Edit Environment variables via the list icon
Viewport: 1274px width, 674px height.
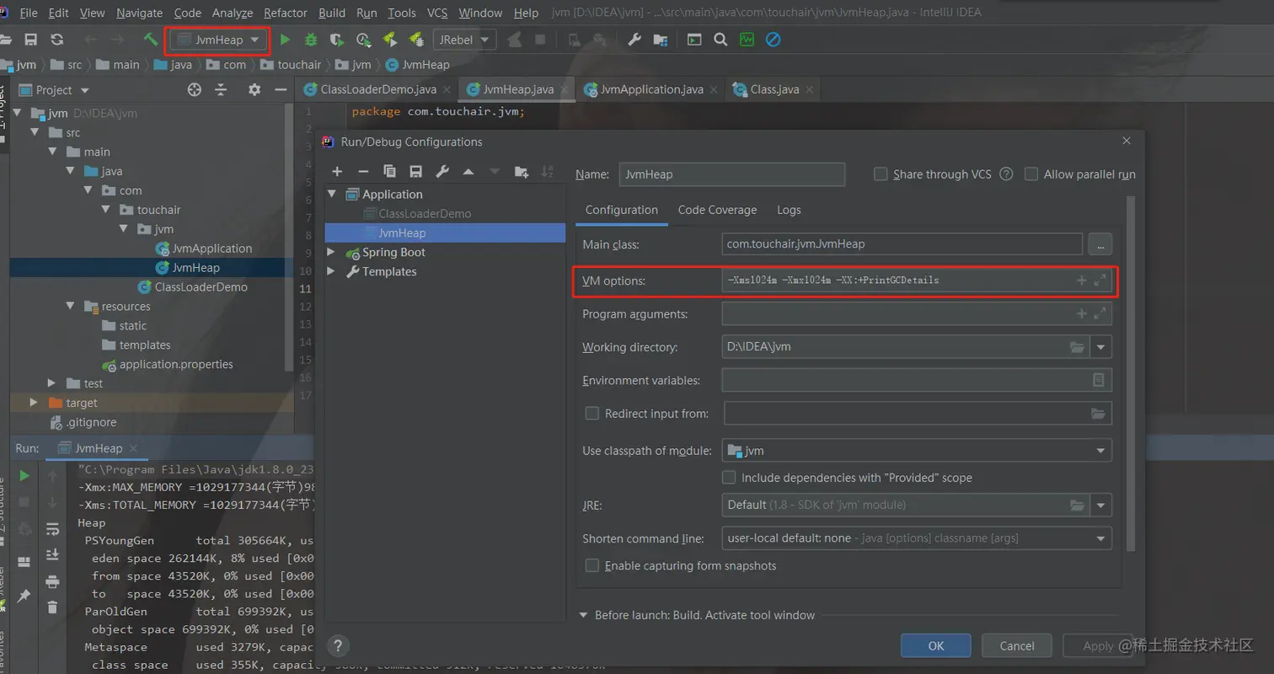[x=1099, y=380]
